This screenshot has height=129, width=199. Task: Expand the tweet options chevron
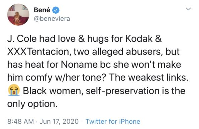tap(189, 9)
